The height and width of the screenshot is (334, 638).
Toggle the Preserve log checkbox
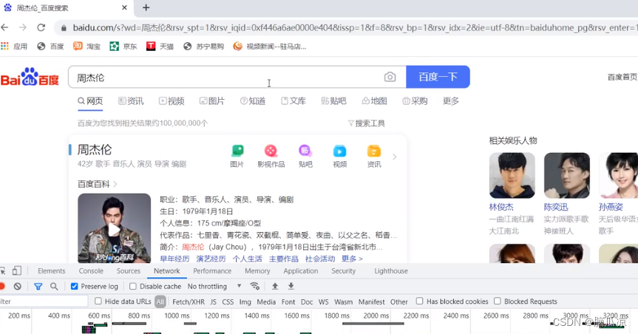click(74, 287)
